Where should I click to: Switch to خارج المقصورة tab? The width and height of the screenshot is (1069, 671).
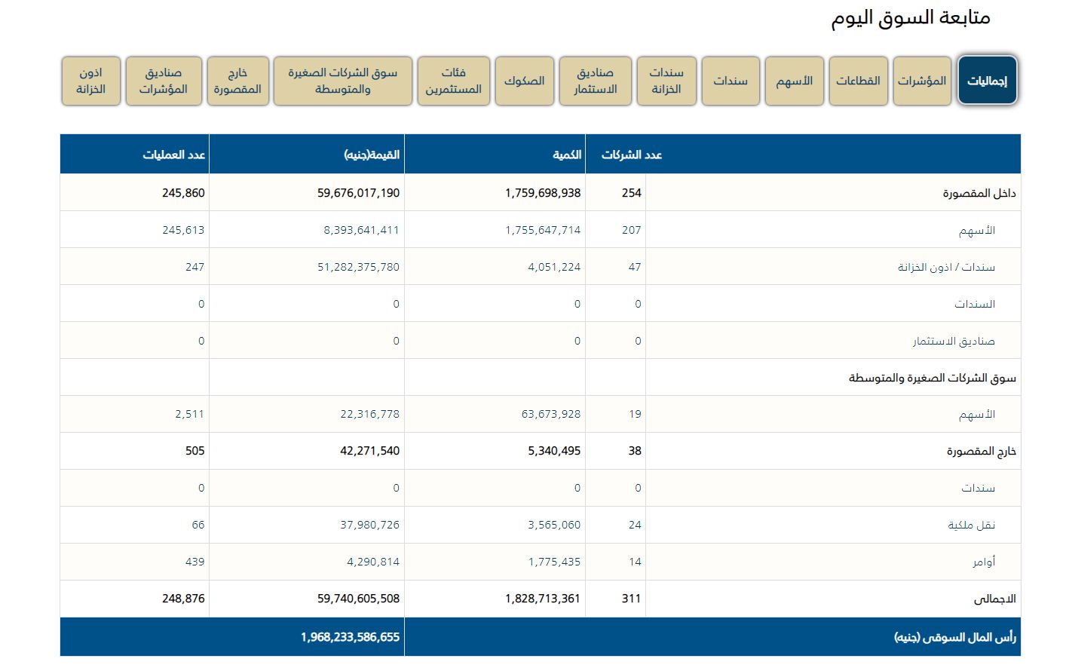click(237, 81)
